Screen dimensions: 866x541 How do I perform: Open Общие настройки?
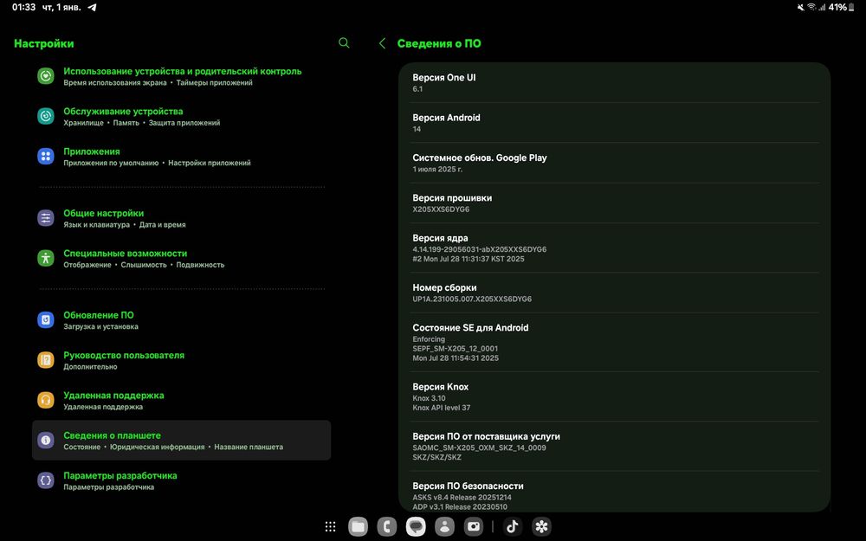coord(182,218)
